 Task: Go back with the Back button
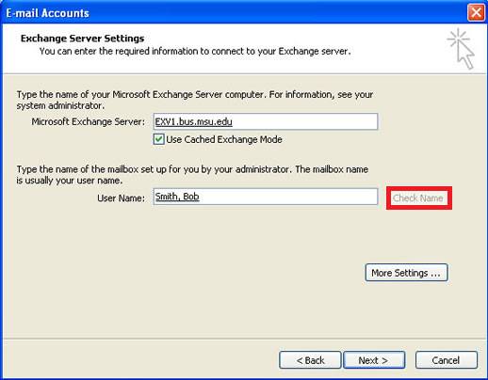coord(310,360)
